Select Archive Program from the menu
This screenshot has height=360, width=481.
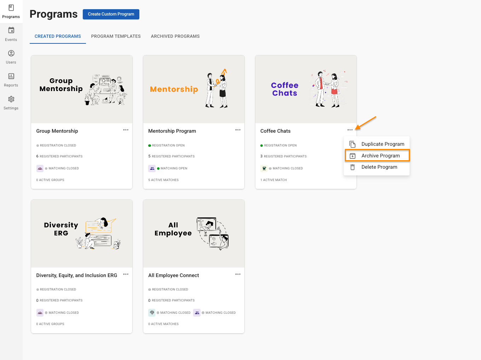380,156
